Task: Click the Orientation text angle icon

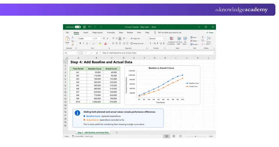Action: click(124, 39)
